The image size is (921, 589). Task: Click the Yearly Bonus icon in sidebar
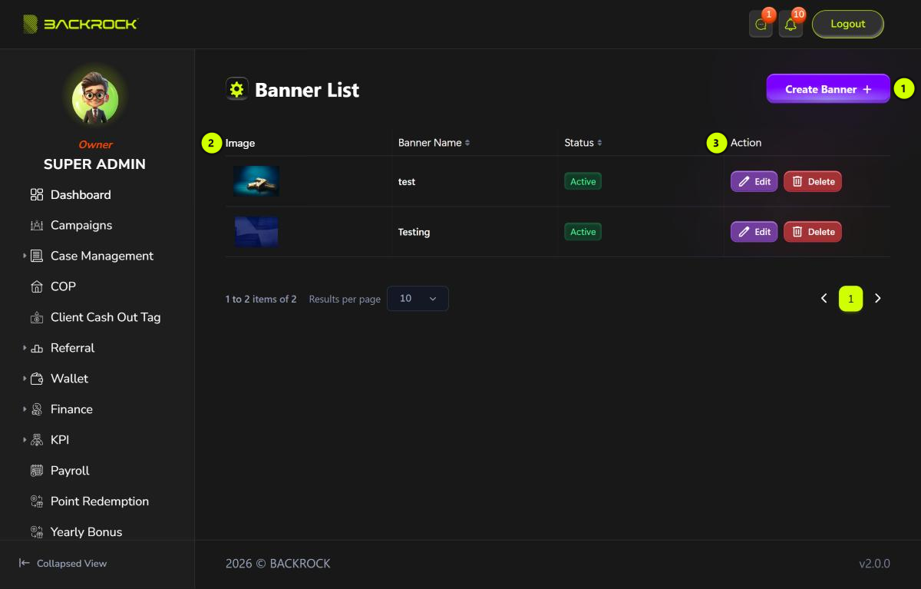pos(37,532)
